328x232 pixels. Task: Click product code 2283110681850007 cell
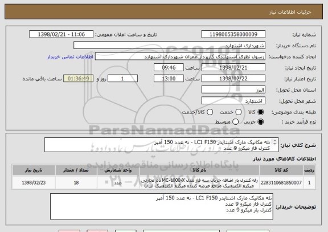(281, 183)
